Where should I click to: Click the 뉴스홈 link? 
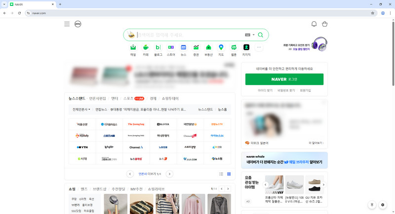(x=223, y=109)
